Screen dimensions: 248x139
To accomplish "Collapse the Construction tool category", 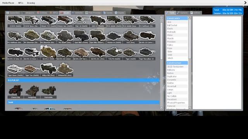I will click(x=177, y=63).
